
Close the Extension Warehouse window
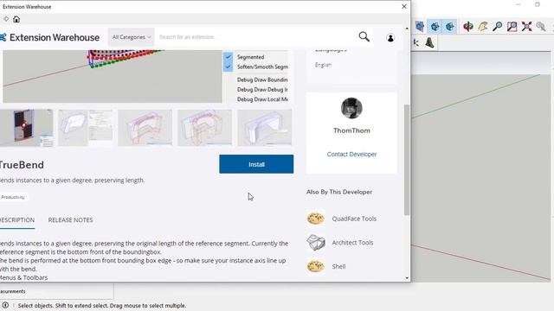point(404,6)
